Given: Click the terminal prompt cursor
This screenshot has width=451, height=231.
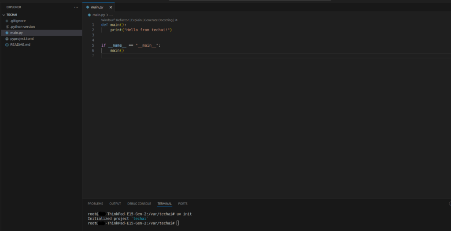Looking at the screenshot, I should (178, 223).
